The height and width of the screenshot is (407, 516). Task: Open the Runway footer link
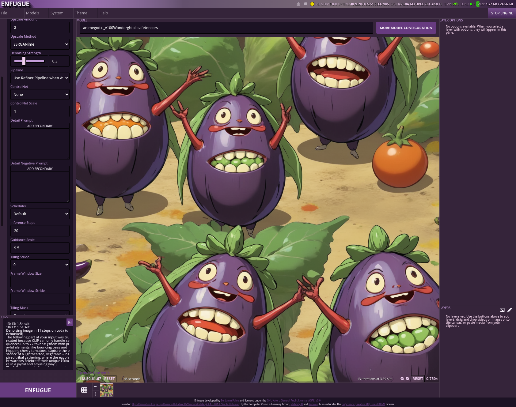point(313,404)
